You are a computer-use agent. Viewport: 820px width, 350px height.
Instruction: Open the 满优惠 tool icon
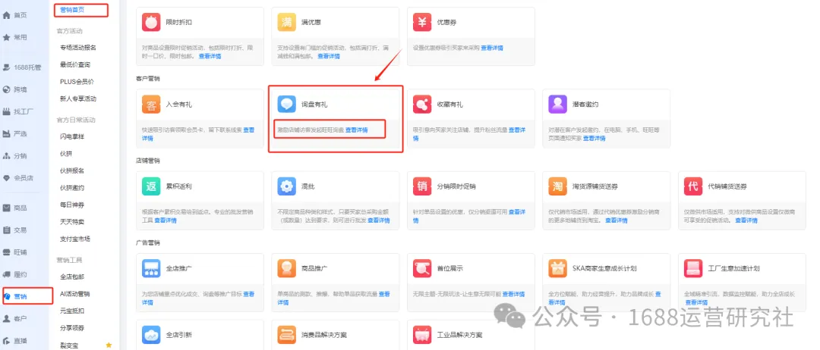click(286, 23)
